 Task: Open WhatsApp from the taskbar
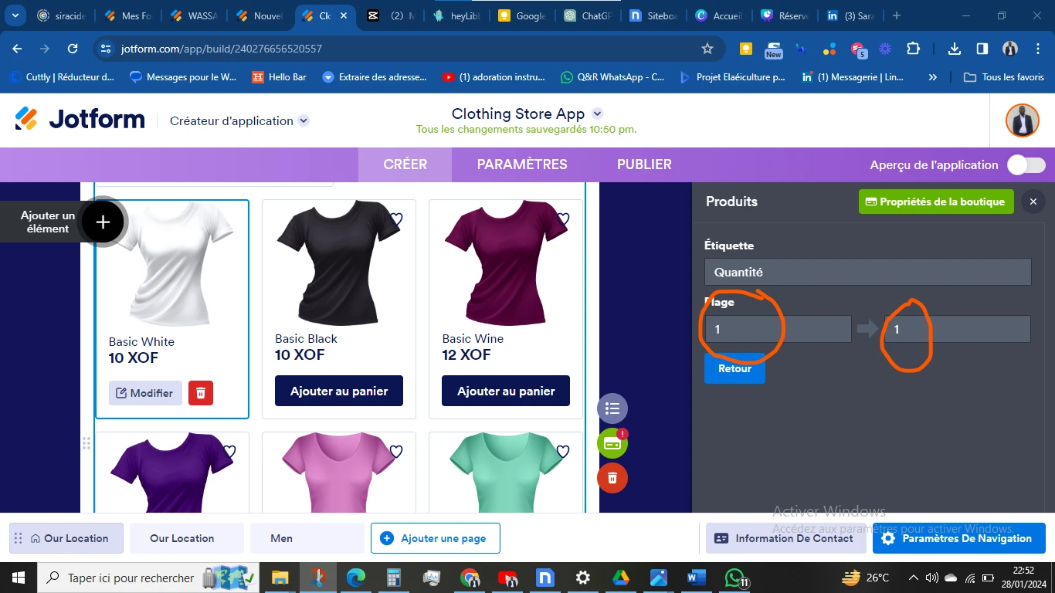click(x=732, y=577)
